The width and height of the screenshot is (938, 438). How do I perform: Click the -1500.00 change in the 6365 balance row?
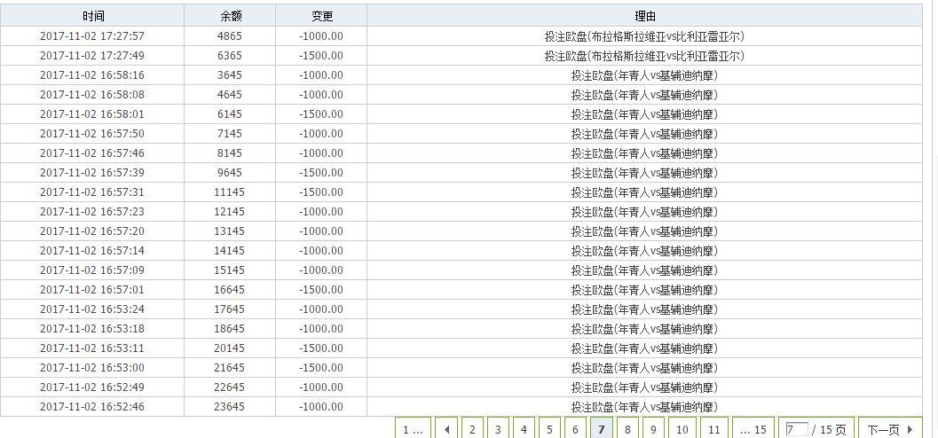[x=321, y=56]
